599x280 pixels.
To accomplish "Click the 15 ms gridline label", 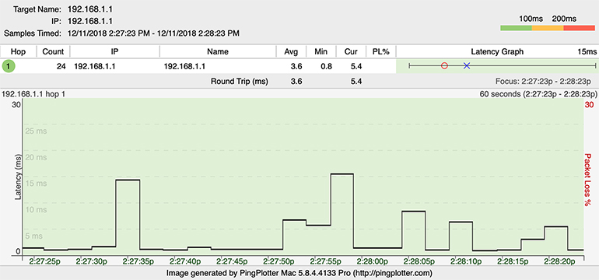I will (36, 184).
